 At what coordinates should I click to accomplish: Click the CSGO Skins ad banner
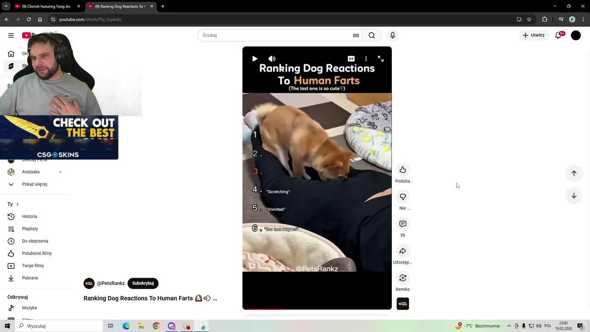pos(59,137)
